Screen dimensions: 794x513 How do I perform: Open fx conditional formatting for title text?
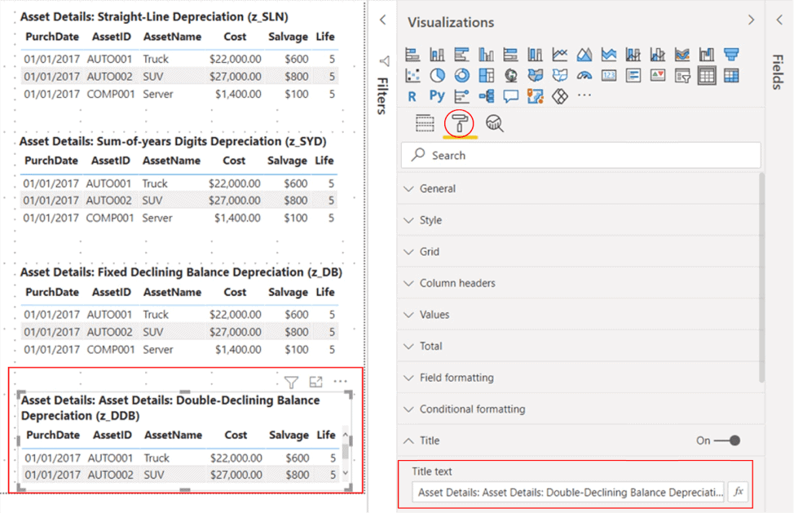739,492
